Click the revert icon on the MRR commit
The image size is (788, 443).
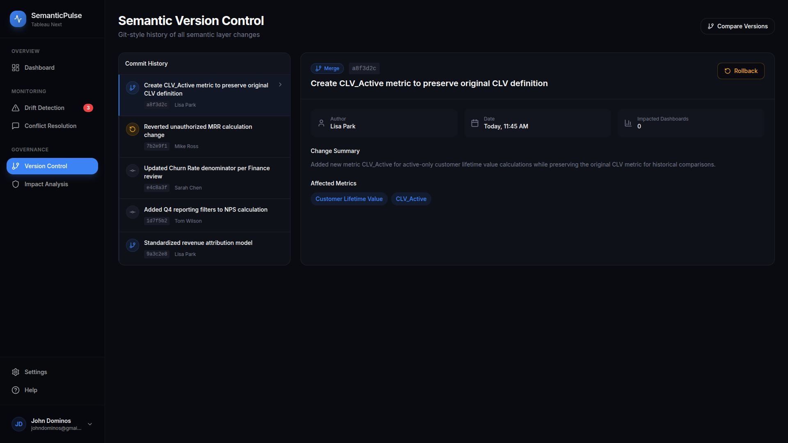132,129
